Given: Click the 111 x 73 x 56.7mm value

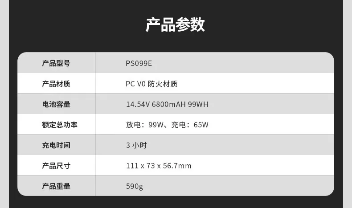Looking at the screenshot, I should point(159,166).
